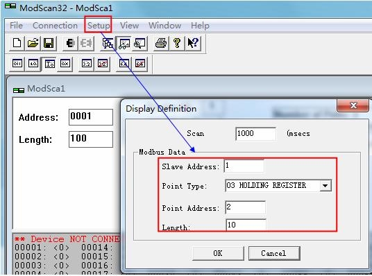Click the '(msecs' unit label

click(x=298, y=134)
